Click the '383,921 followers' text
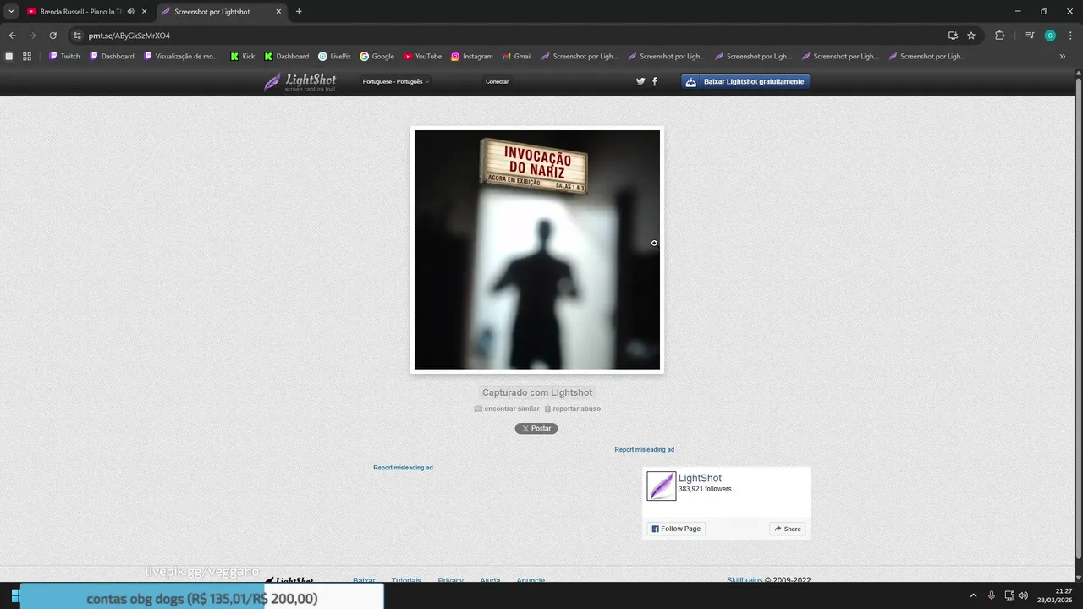This screenshot has width=1083, height=609. pyautogui.click(x=705, y=489)
